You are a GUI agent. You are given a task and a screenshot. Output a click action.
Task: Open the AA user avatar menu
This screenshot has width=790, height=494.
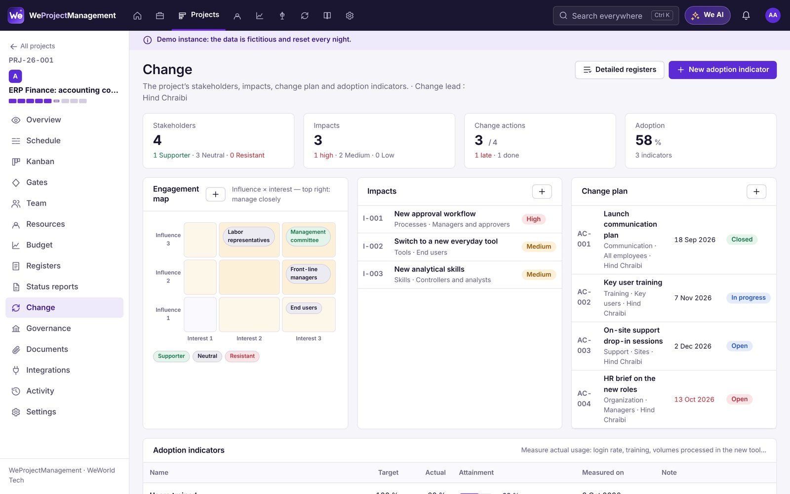(x=773, y=15)
